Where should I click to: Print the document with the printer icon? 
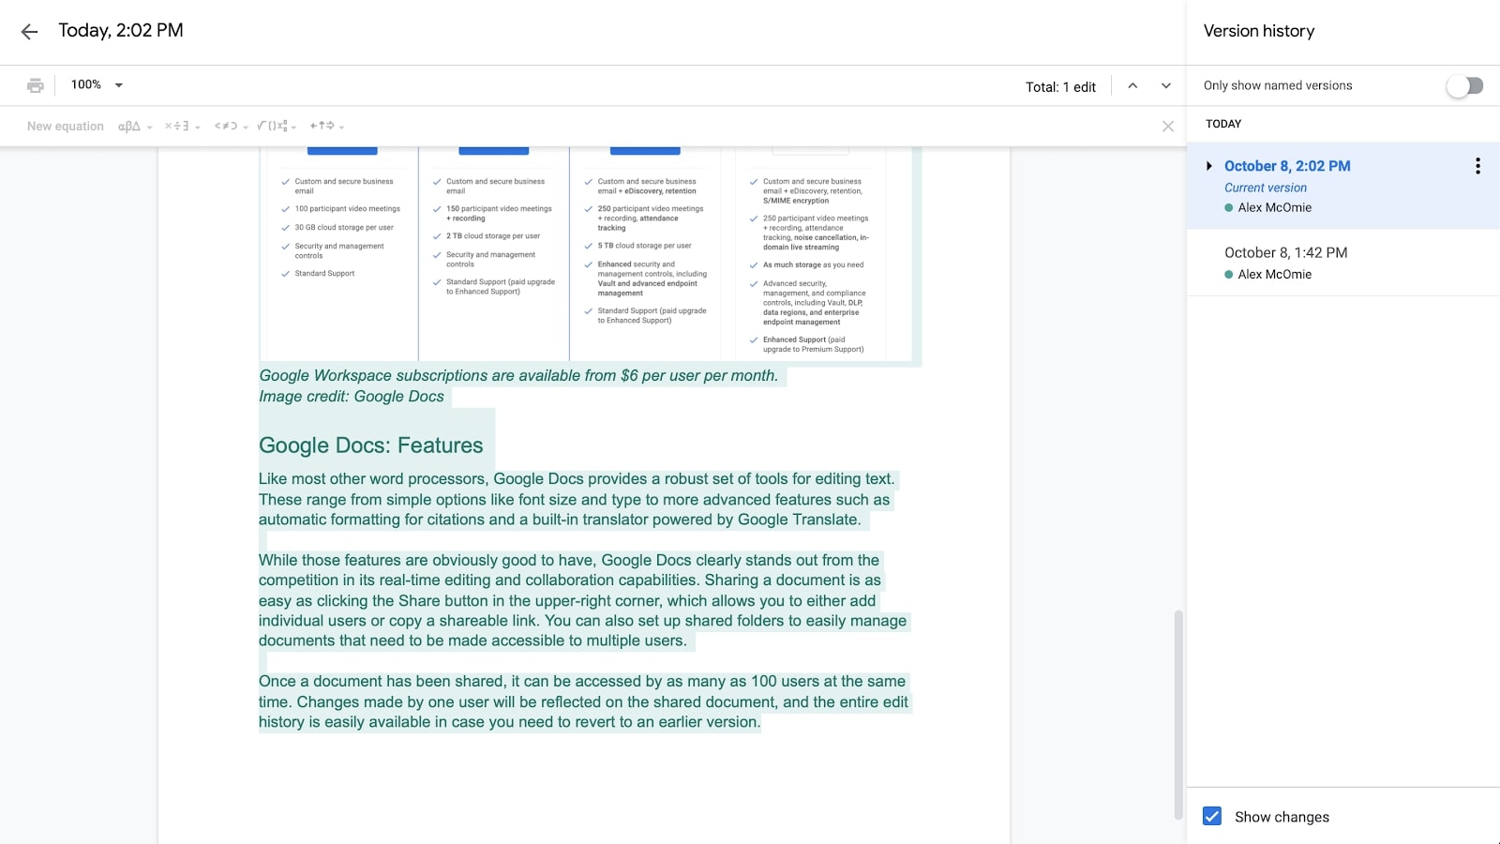tap(36, 85)
